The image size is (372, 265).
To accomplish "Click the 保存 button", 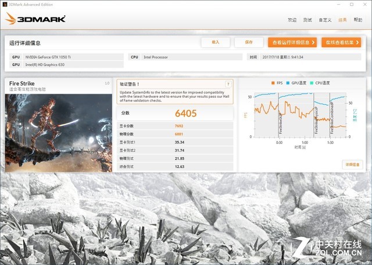I will pos(249,43).
